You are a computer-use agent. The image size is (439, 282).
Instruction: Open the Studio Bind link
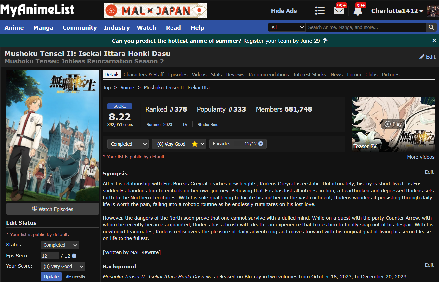[x=208, y=125]
